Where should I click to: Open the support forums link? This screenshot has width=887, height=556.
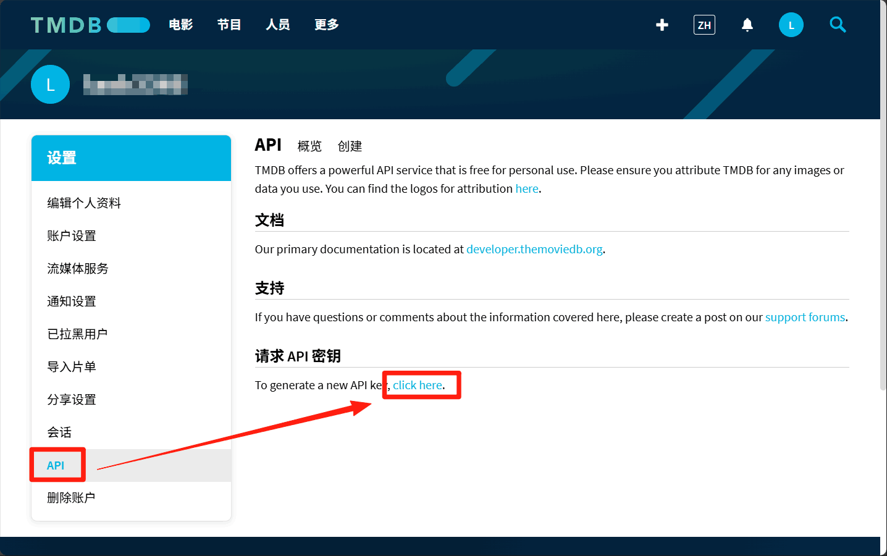pyautogui.click(x=805, y=317)
